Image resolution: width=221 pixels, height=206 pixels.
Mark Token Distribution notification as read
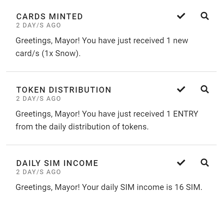click(181, 89)
